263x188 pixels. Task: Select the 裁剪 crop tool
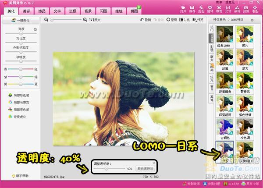[x=219, y=9]
